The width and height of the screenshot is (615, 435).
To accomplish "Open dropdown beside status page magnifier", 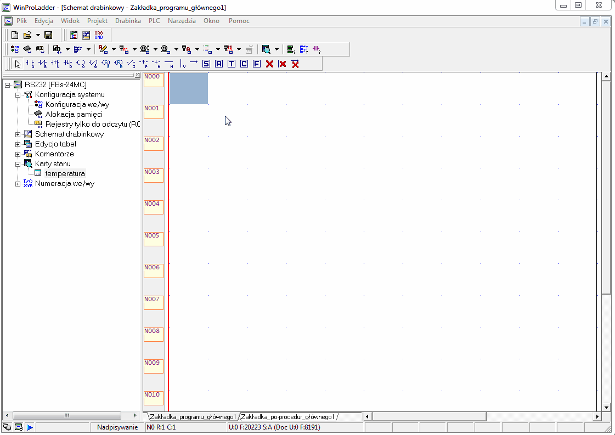I will 277,49.
